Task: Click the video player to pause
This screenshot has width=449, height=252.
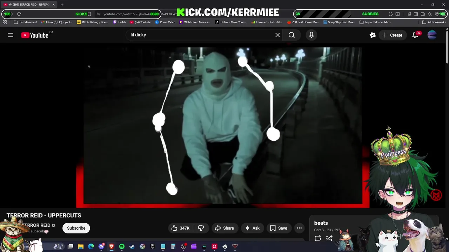Action: coord(223,125)
